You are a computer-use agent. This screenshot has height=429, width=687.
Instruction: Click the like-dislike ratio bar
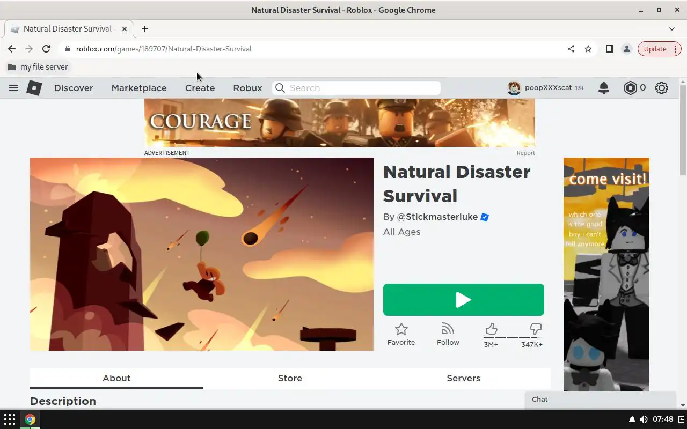coord(513,338)
